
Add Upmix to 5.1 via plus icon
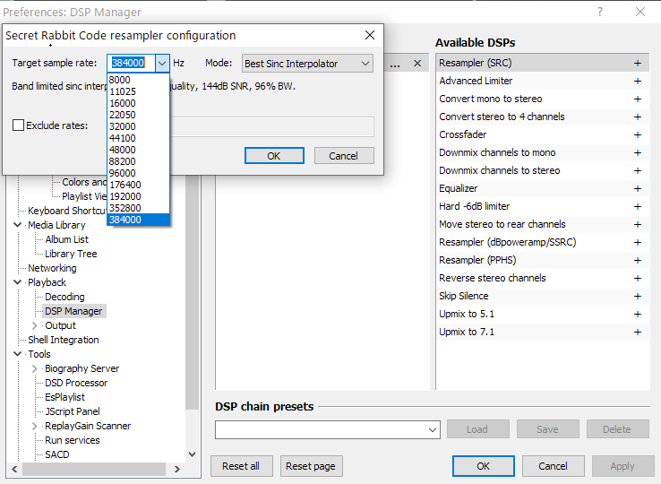tap(638, 314)
